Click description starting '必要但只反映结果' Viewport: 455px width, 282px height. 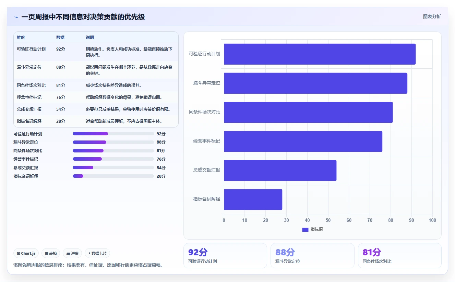click(x=128, y=109)
